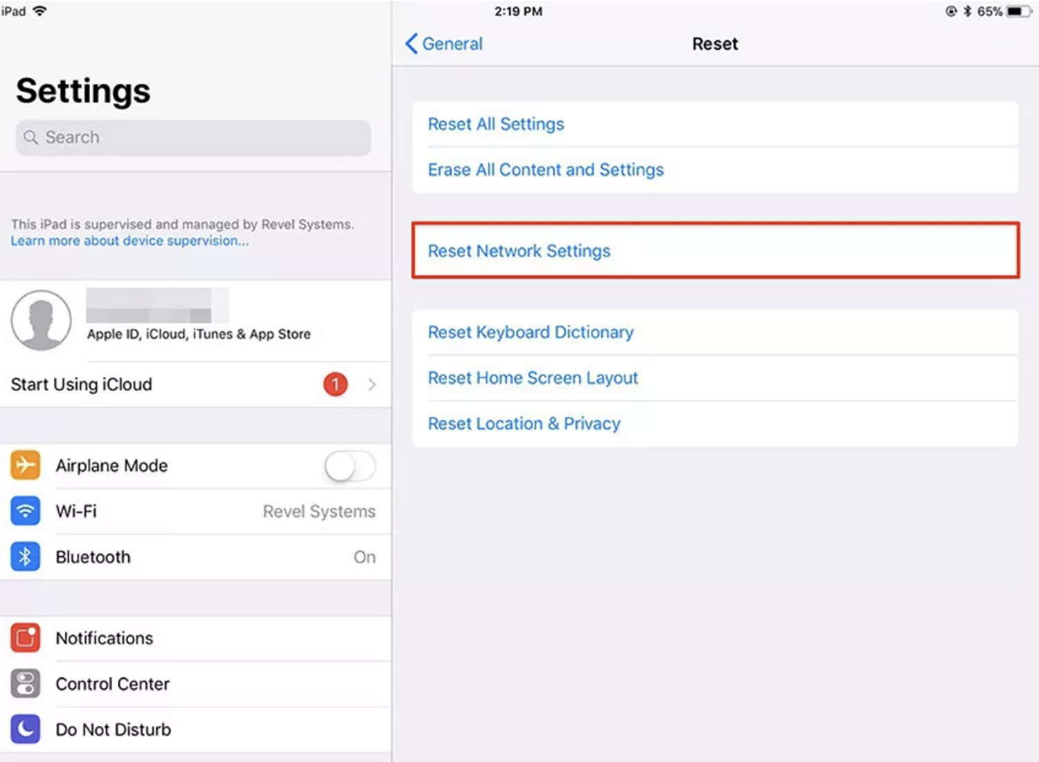Tap the supervised by Revel Systems notice
Screen dimensions: 1039x762
click(182, 224)
